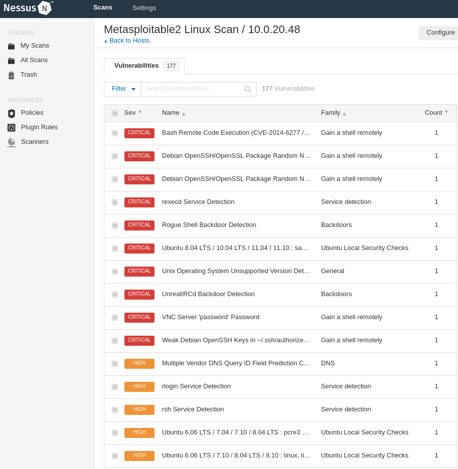Screen dimensions: 458x469
Task: Click the search magnifier icon
Action: point(248,89)
